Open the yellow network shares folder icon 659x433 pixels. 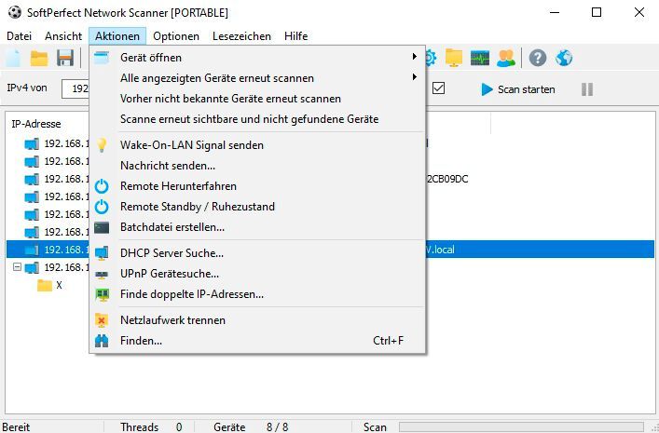click(x=454, y=58)
